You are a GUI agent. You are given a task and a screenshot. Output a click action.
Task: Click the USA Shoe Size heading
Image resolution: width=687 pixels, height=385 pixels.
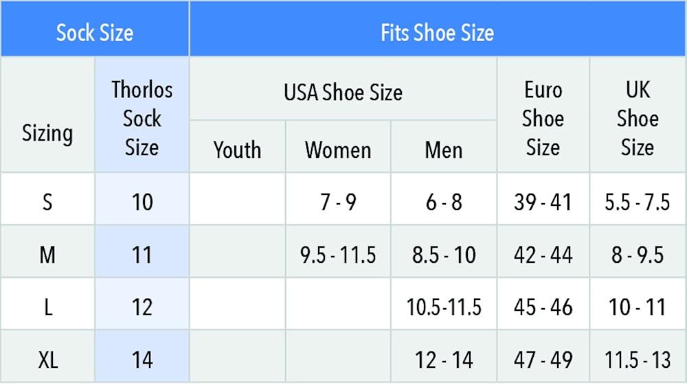coord(343,92)
